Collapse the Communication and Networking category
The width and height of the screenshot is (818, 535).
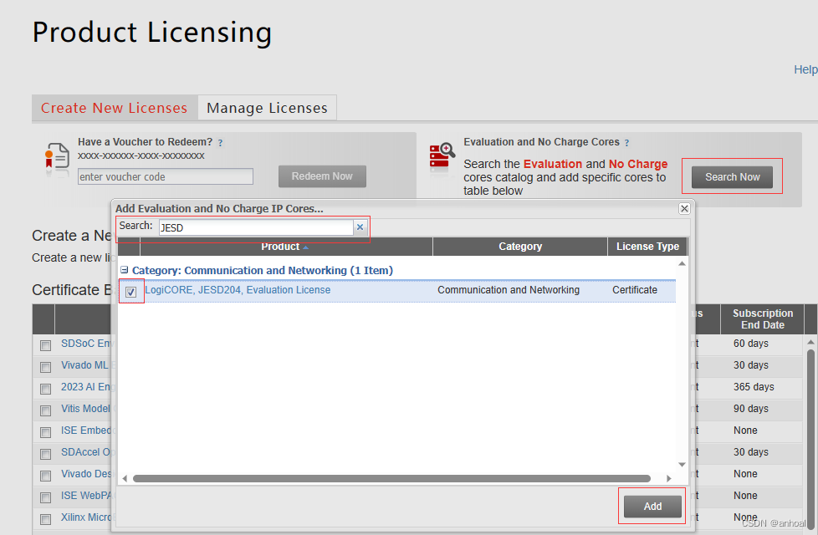(x=125, y=269)
